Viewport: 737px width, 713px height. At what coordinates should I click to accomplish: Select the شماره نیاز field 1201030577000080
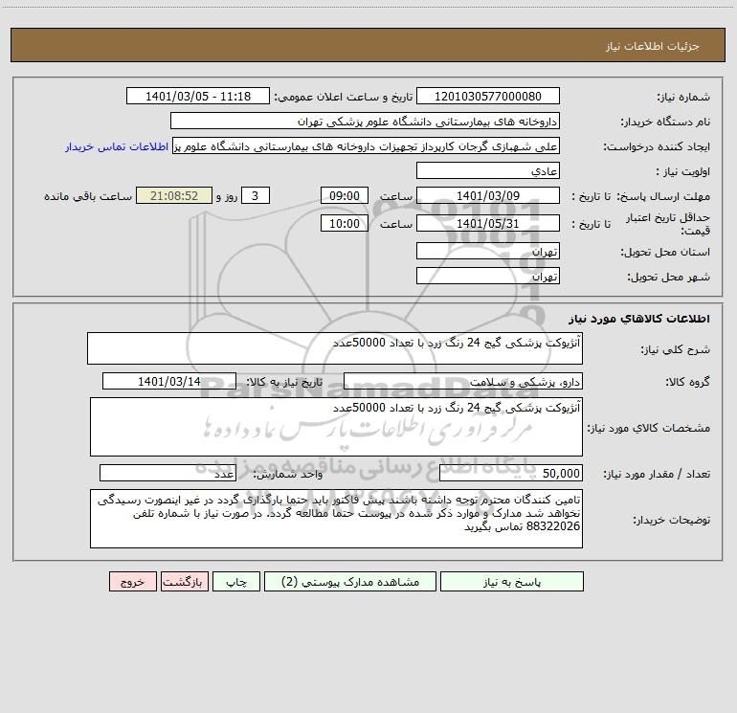coord(488,96)
